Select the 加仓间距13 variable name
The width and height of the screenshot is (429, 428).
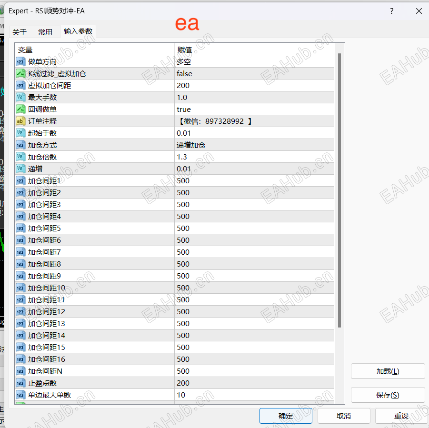click(x=46, y=324)
